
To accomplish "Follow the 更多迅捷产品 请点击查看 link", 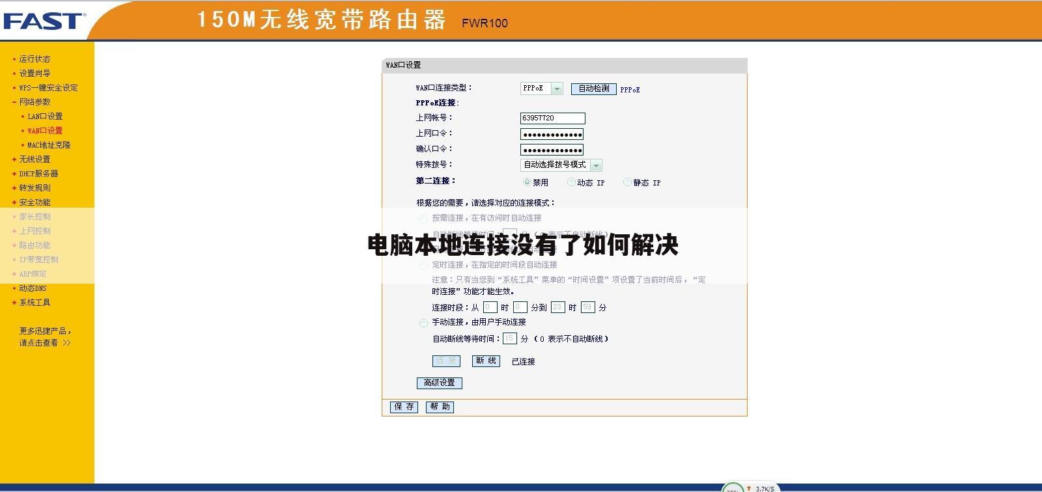I will click(x=45, y=336).
